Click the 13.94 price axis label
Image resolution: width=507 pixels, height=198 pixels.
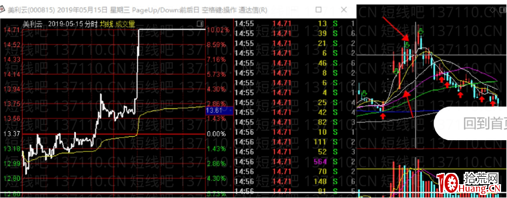[x=11, y=89]
